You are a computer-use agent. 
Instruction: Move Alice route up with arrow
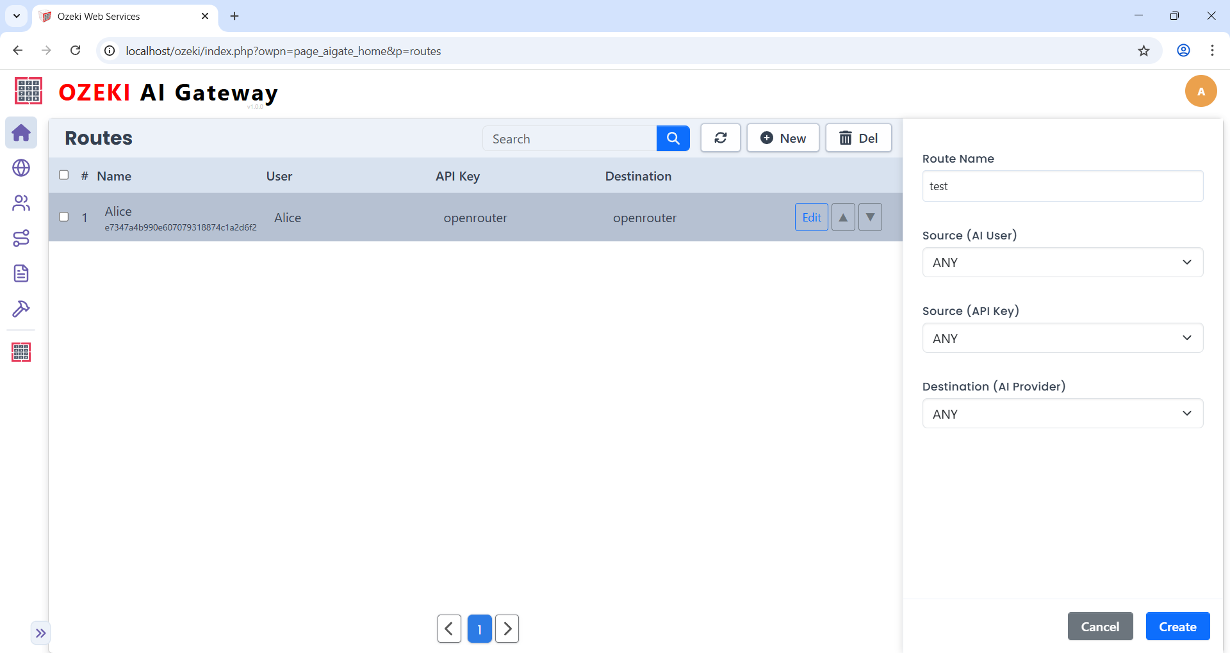843,217
